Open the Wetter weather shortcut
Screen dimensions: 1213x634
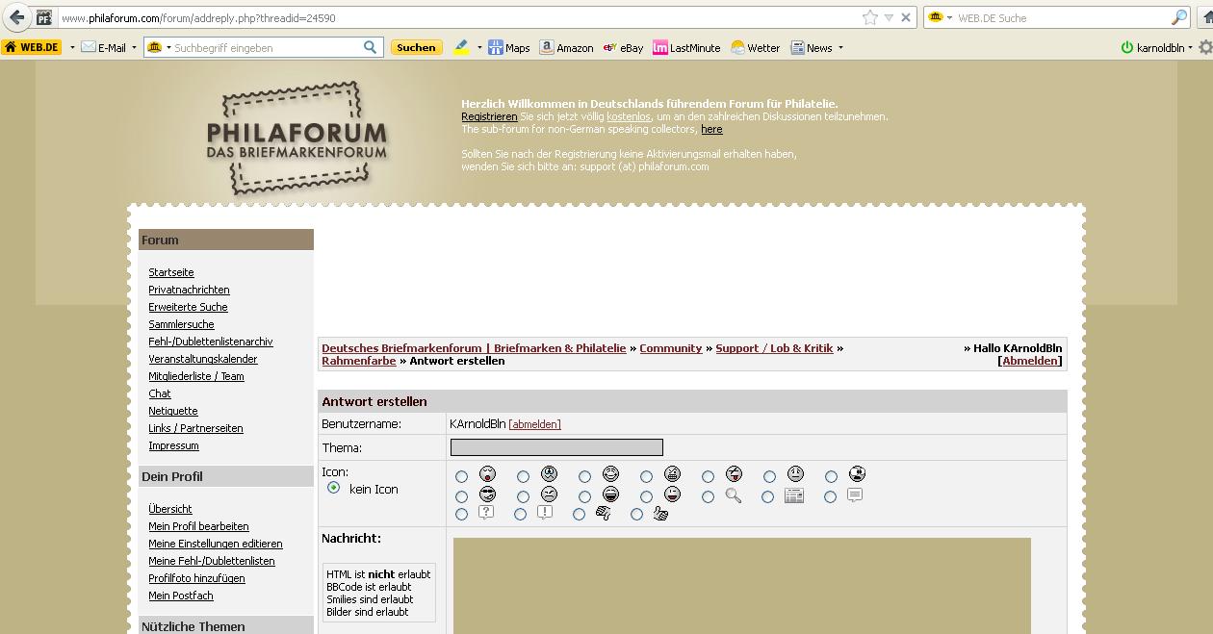pyautogui.click(x=755, y=47)
